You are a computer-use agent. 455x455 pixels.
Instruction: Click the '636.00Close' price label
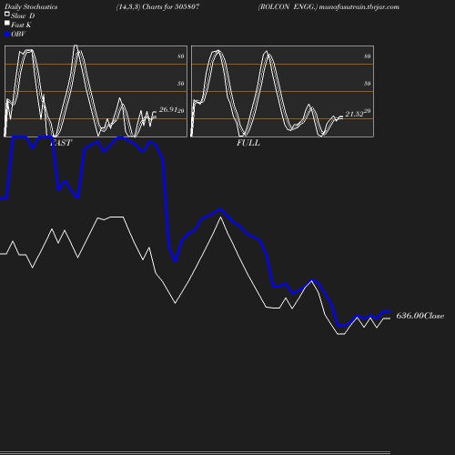coord(420,316)
